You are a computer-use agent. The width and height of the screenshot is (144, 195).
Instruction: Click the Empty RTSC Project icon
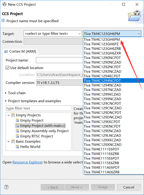click(x=18, y=136)
